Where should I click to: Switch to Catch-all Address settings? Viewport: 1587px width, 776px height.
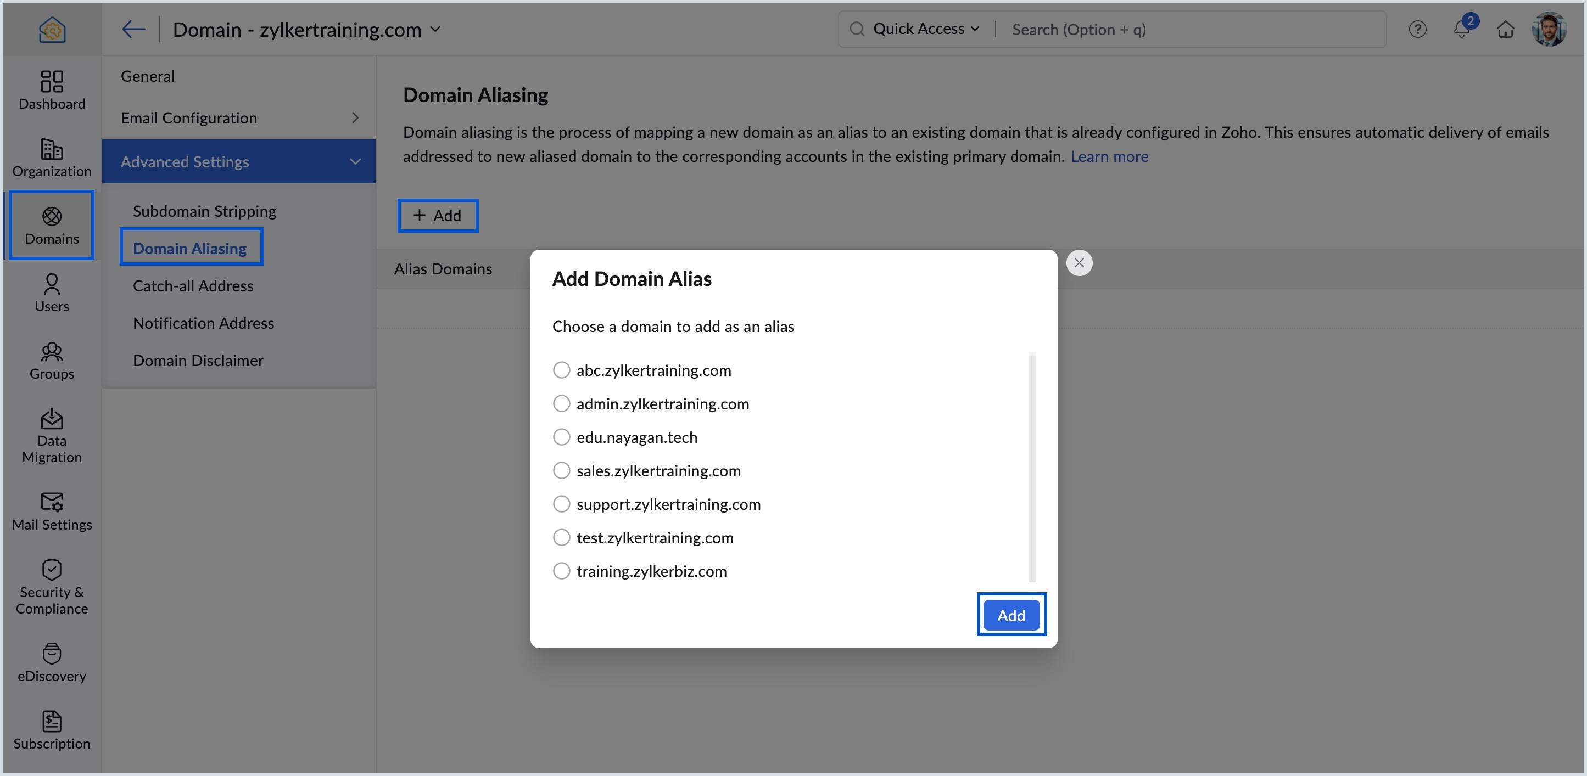193,285
